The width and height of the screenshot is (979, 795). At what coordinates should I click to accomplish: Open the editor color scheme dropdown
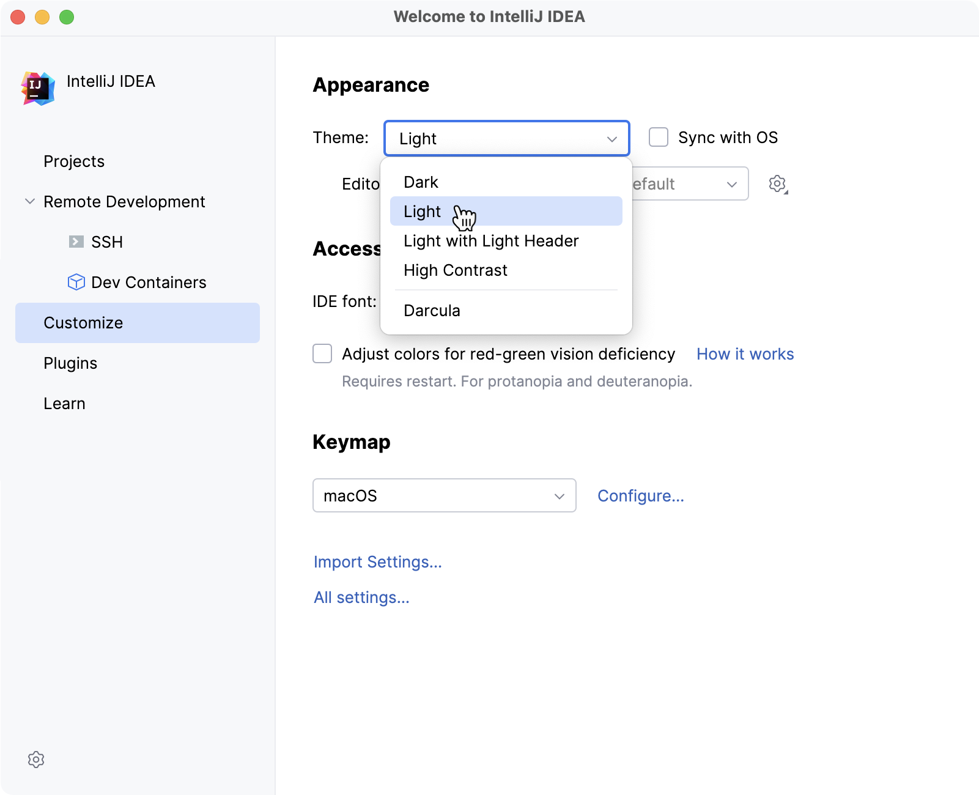pyautogui.click(x=690, y=183)
